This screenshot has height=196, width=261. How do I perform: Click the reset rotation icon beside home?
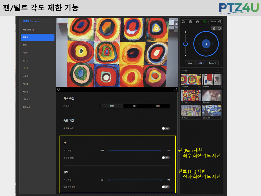pos(219,28)
